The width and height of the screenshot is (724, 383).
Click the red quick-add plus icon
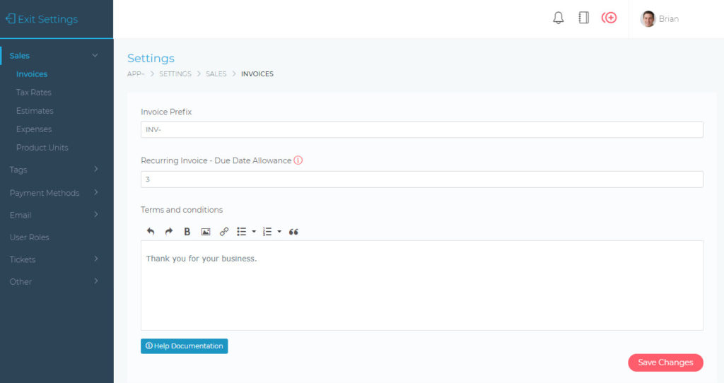click(609, 18)
